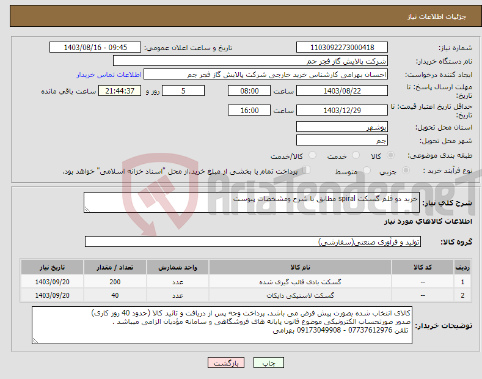
Task: Click item name گسکت لاستیکی دایکات
Action: click(x=300, y=295)
